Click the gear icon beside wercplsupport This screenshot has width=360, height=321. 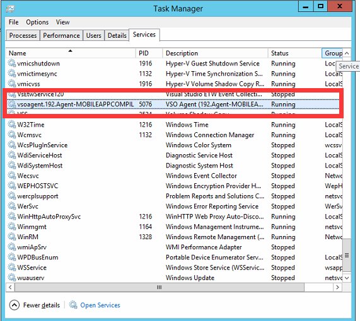click(12, 196)
